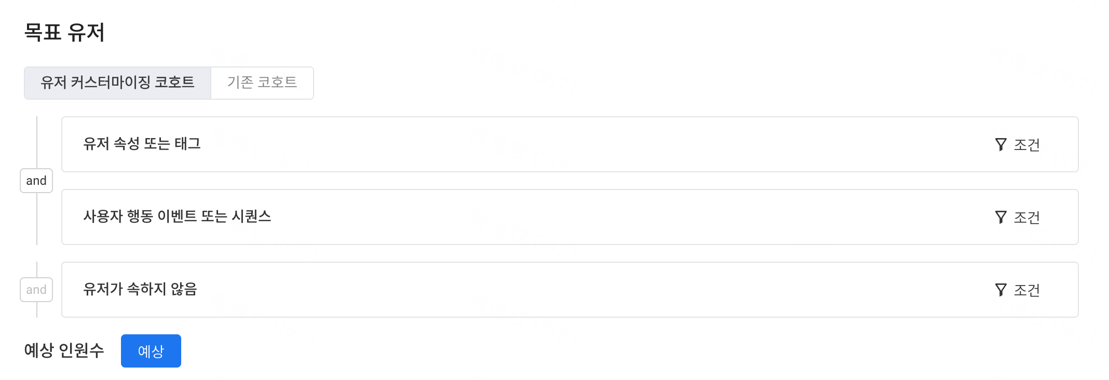Switch to the 기존 코호트 tab
The image size is (1109, 380).
[x=262, y=83]
